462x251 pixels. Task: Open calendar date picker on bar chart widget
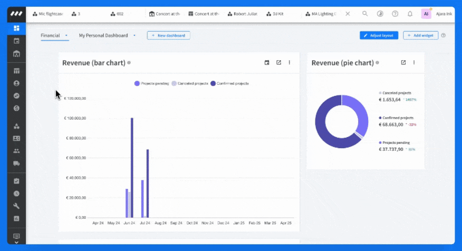coord(267,62)
